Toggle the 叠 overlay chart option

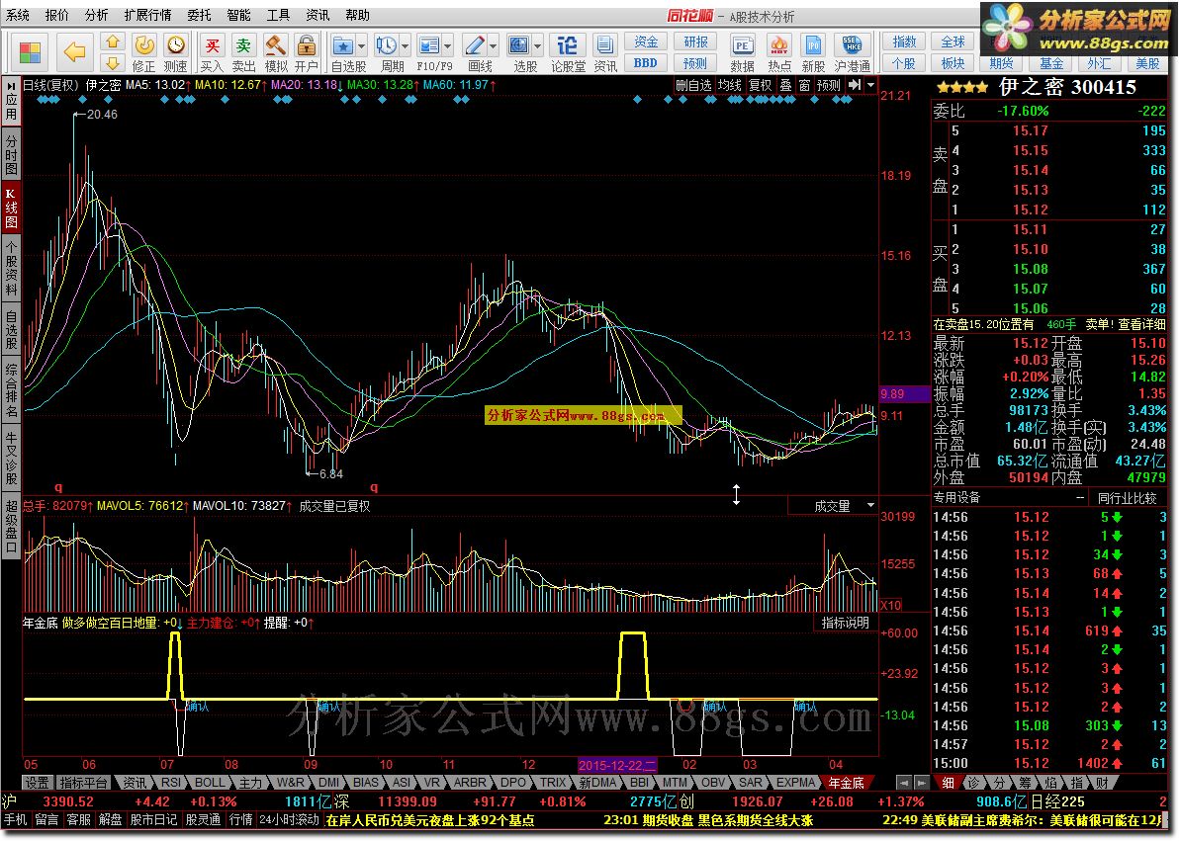point(785,85)
